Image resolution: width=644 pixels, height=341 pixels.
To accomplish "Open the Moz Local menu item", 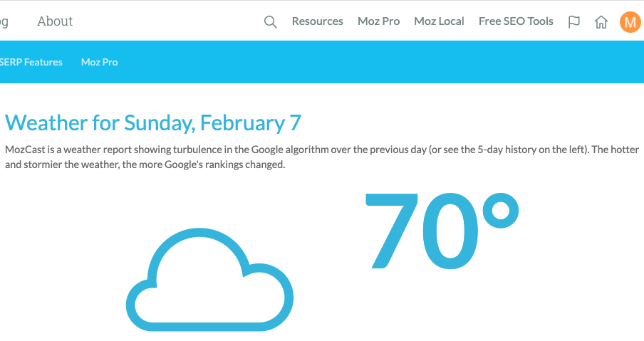I will click(439, 21).
